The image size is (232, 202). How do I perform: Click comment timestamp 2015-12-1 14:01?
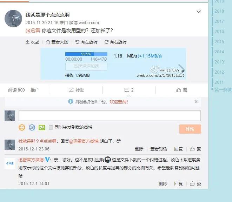34,184
